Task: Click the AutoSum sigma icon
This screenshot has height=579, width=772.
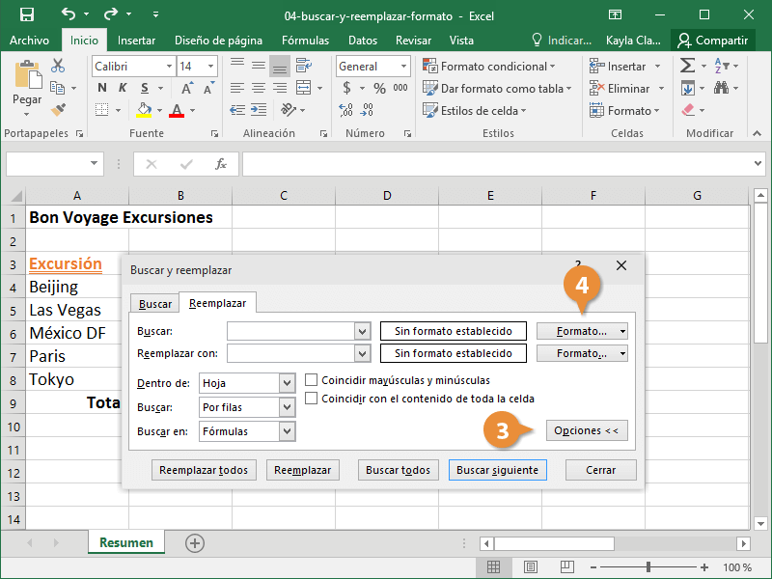Action: click(x=687, y=66)
